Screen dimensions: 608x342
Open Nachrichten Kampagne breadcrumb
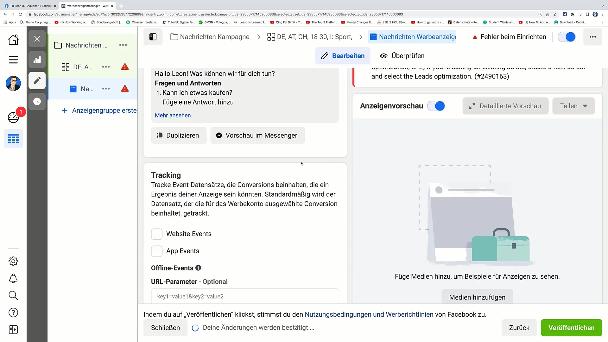pyautogui.click(x=210, y=37)
